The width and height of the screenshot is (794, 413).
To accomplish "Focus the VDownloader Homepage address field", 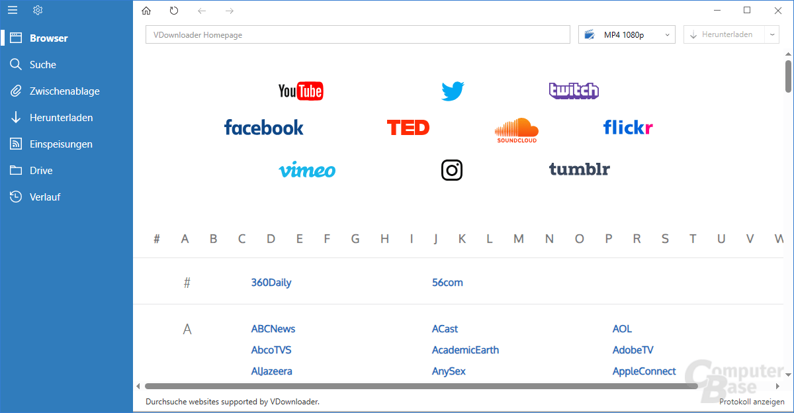I will pyautogui.click(x=357, y=34).
